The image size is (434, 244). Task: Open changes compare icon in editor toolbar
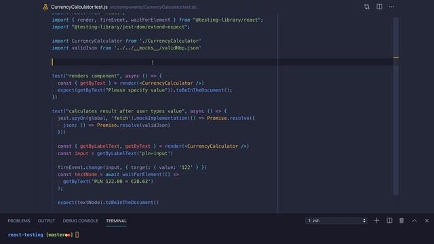(367, 7)
